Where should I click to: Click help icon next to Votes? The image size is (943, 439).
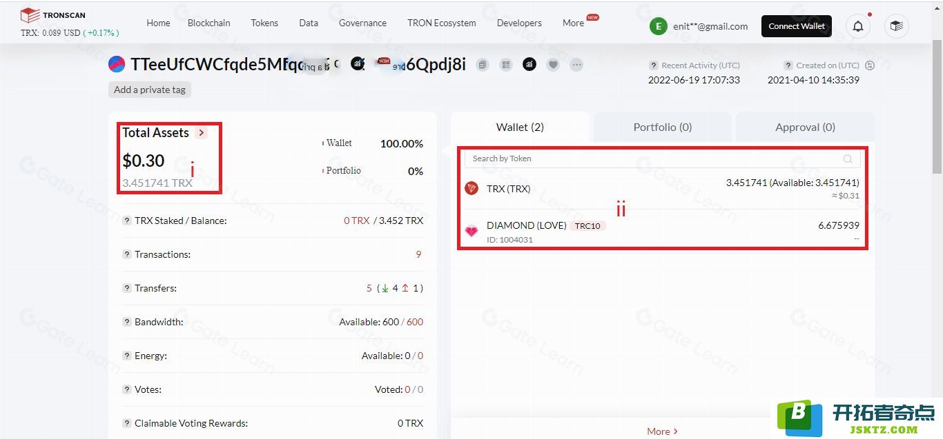127,389
